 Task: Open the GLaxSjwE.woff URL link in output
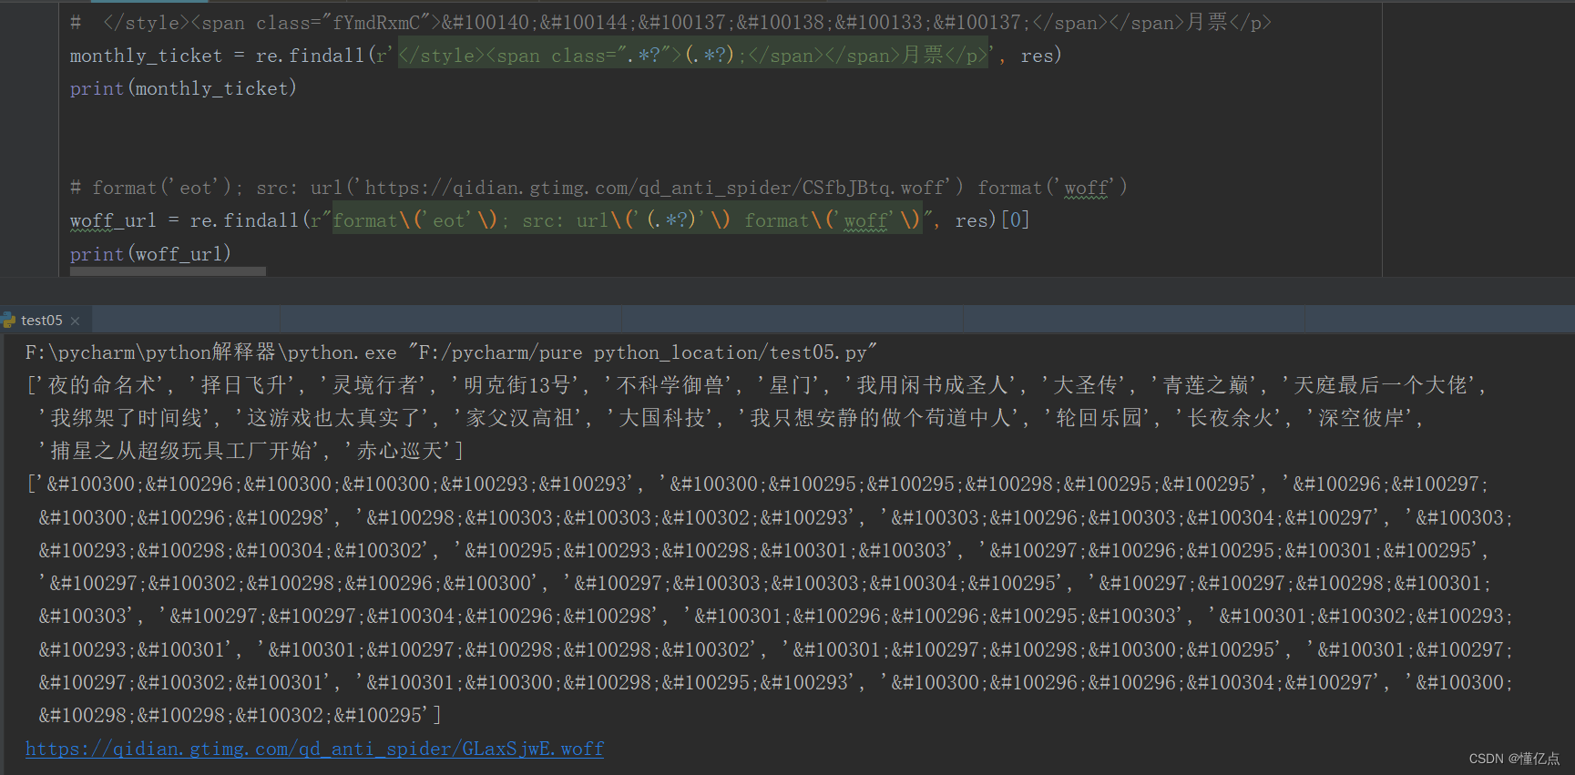(314, 749)
